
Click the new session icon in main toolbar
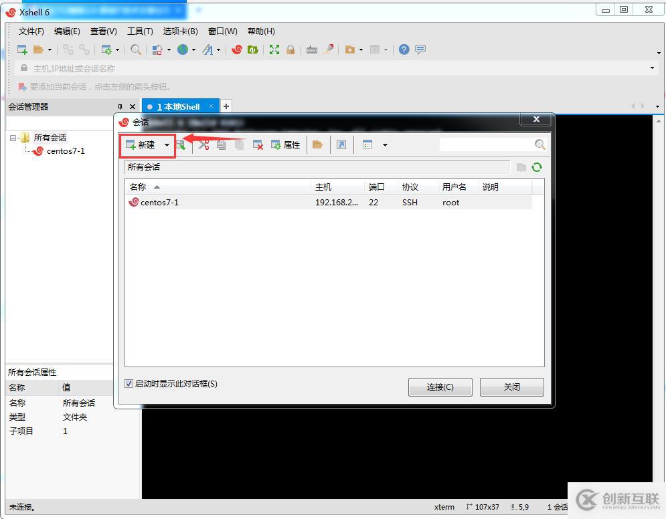click(x=22, y=49)
